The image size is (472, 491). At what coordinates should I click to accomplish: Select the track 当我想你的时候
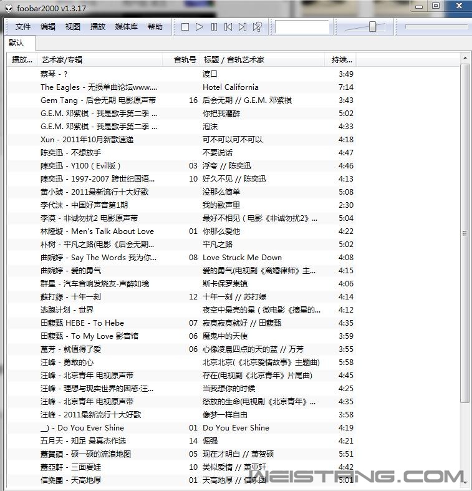181,389
